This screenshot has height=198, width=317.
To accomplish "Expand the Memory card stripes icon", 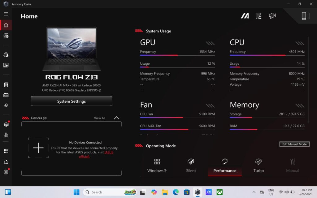I will (x=300, y=105).
